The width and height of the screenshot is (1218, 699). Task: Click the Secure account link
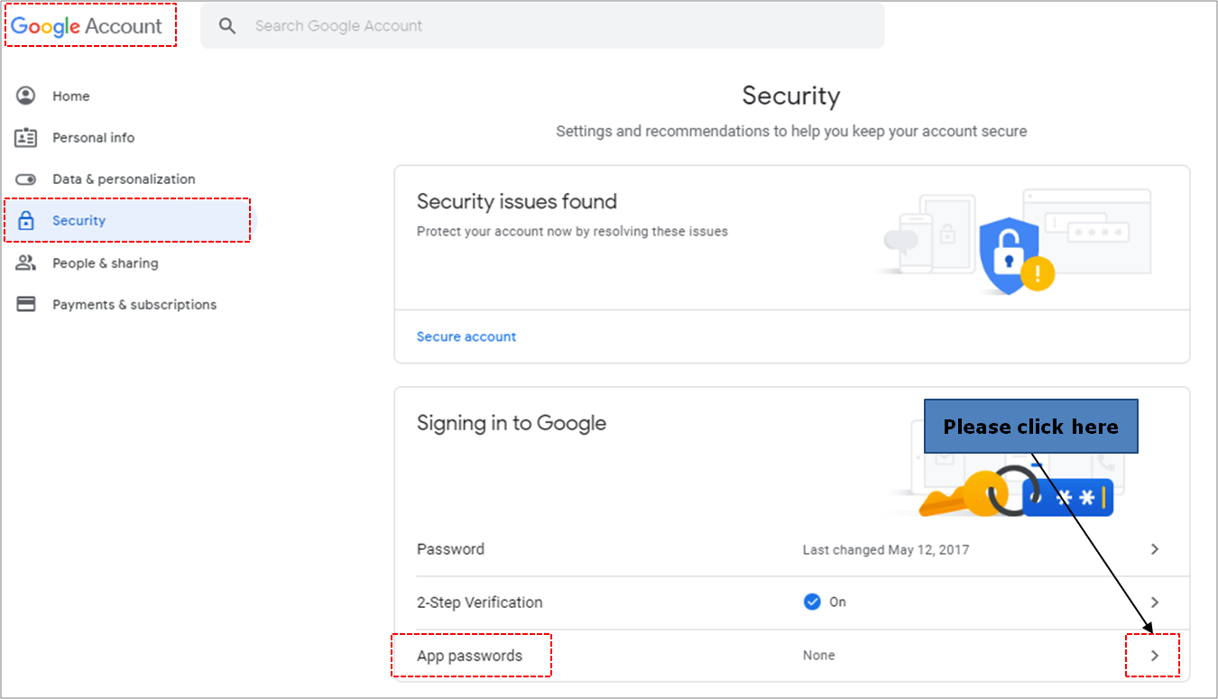tap(466, 336)
